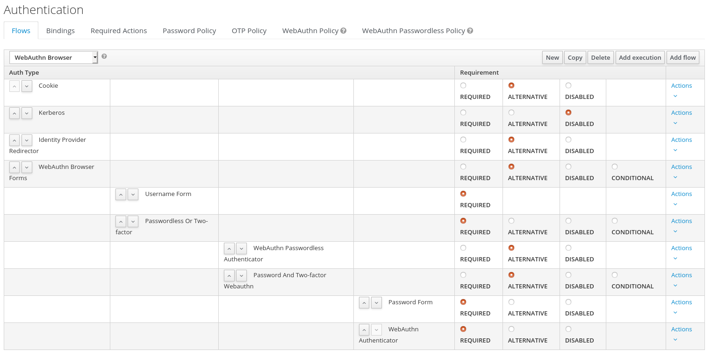This screenshot has height=357, width=711.
Task: Move Cookie execution up
Action: click(14, 86)
